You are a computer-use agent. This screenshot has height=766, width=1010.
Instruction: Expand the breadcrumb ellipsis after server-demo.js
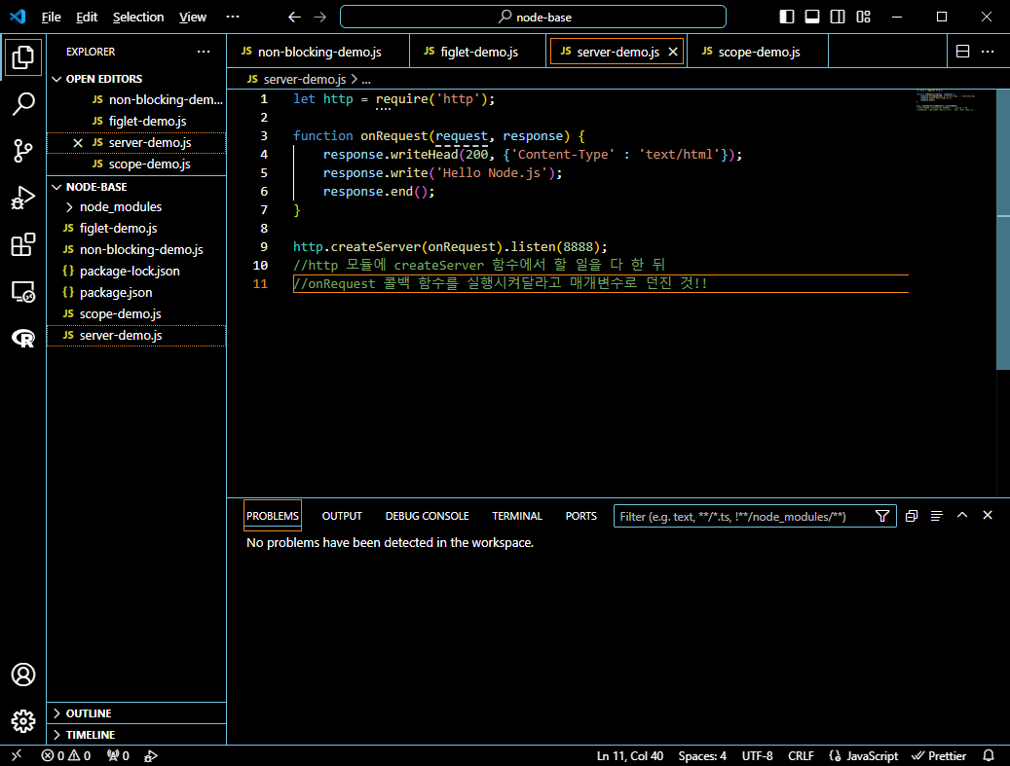click(x=366, y=80)
